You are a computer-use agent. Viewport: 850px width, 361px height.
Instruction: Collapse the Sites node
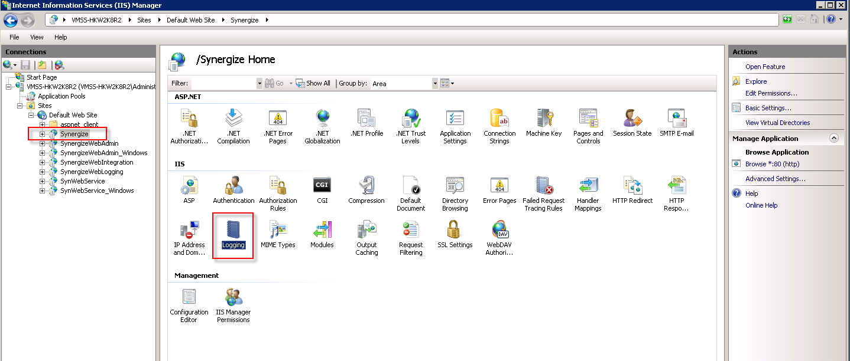pos(20,106)
